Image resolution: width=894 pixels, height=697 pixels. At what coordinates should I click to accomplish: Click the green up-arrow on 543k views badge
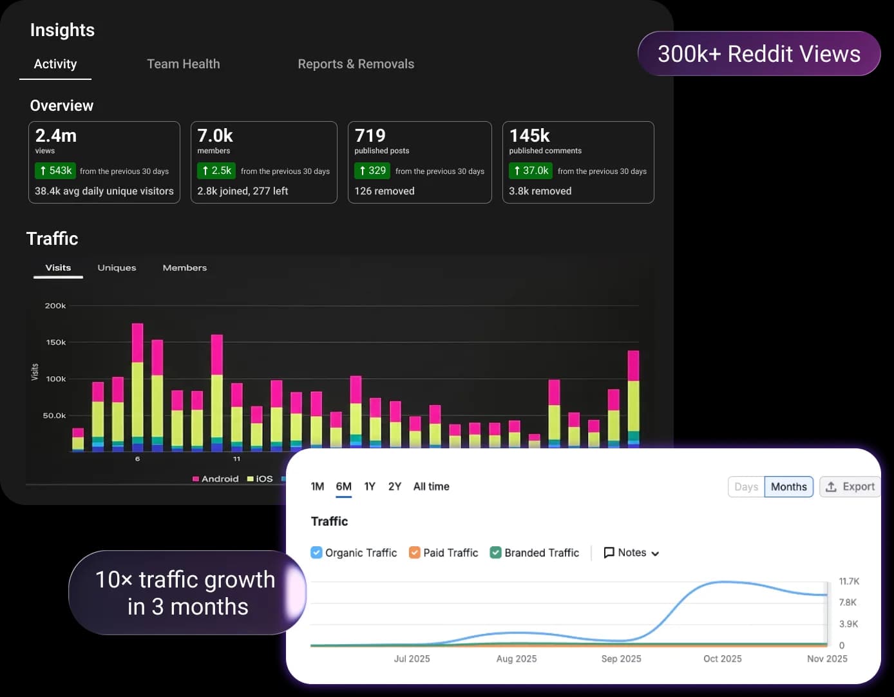click(x=43, y=171)
